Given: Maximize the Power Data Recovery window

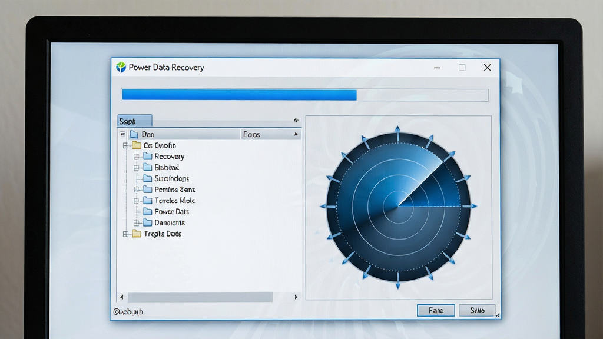Looking at the screenshot, I should pos(462,68).
